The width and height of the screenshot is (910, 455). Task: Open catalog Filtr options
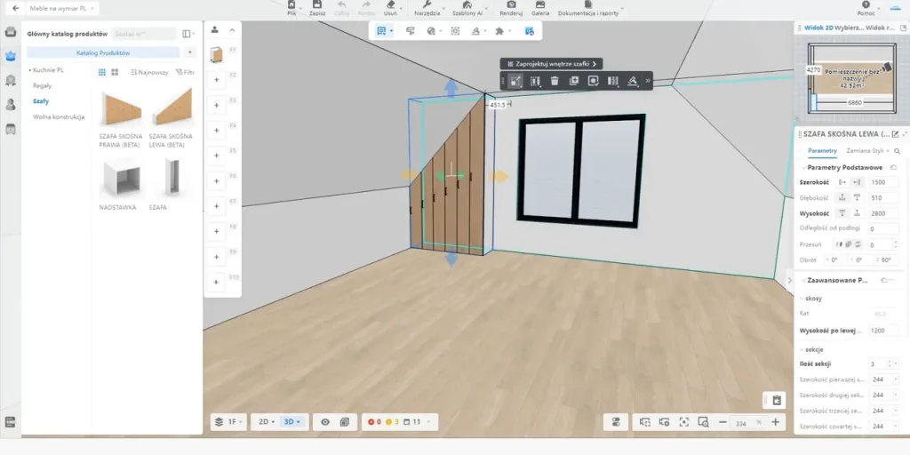185,73
